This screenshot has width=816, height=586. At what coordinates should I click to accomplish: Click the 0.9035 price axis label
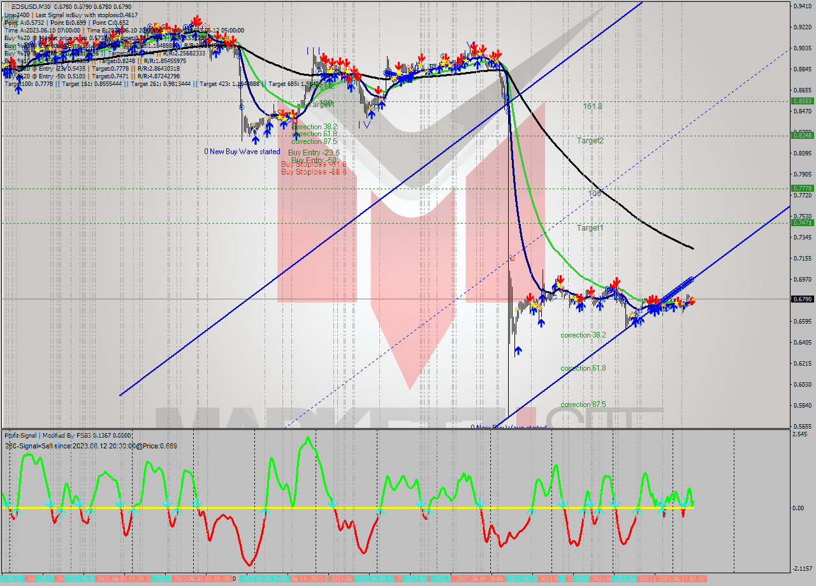click(x=802, y=48)
